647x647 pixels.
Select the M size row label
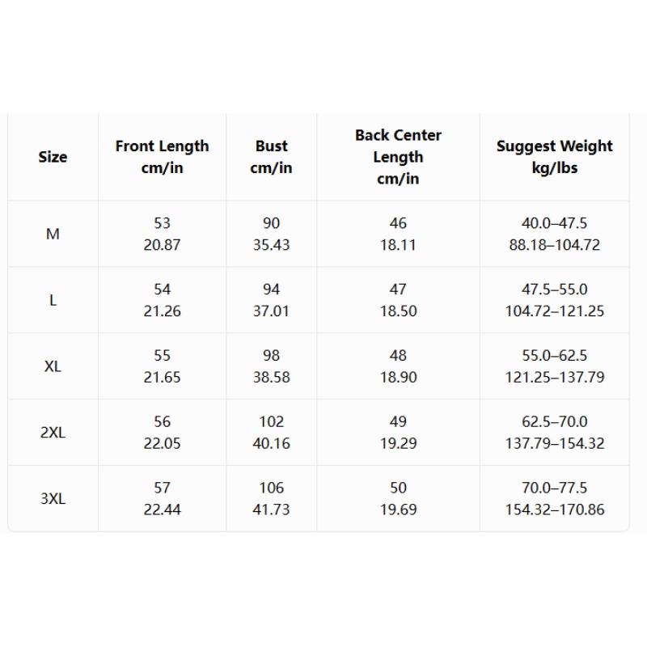pos(53,235)
